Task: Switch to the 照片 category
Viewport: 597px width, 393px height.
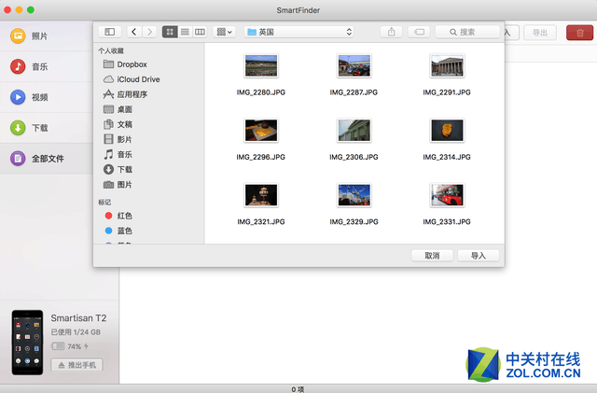Action: pyautogui.click(x=39, y=35)
